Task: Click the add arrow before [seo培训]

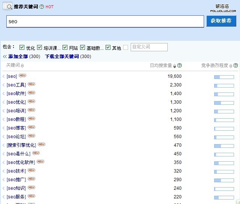Action: click(4, 111)
